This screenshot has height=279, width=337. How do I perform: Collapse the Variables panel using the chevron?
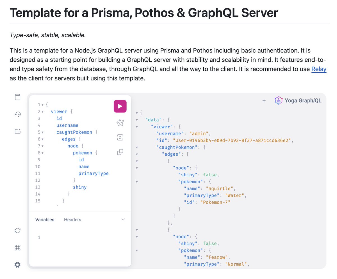[123, 220]
